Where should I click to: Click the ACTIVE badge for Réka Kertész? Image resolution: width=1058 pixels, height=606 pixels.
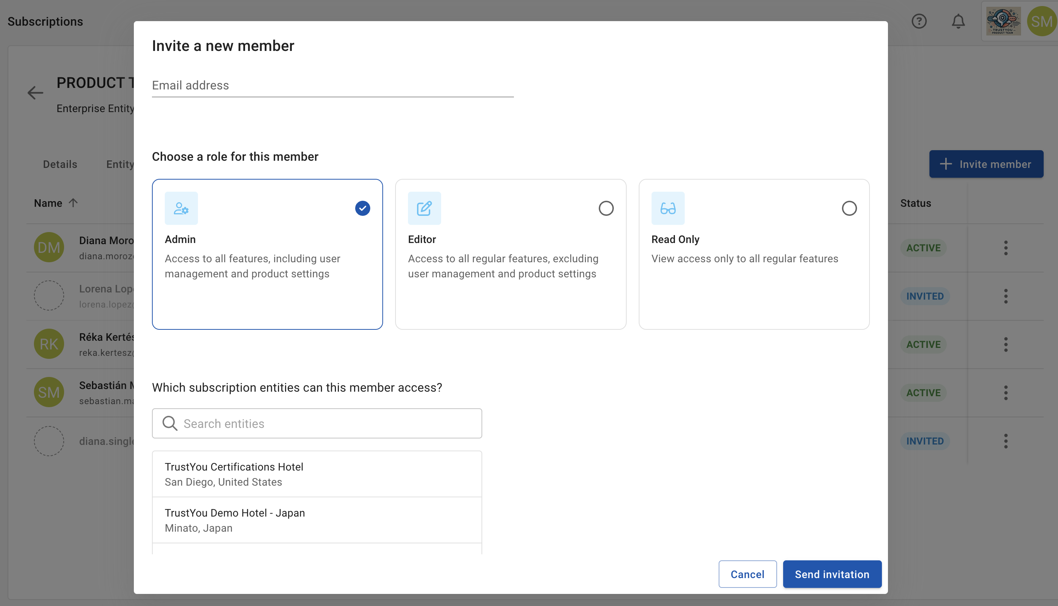pos(923,345)
